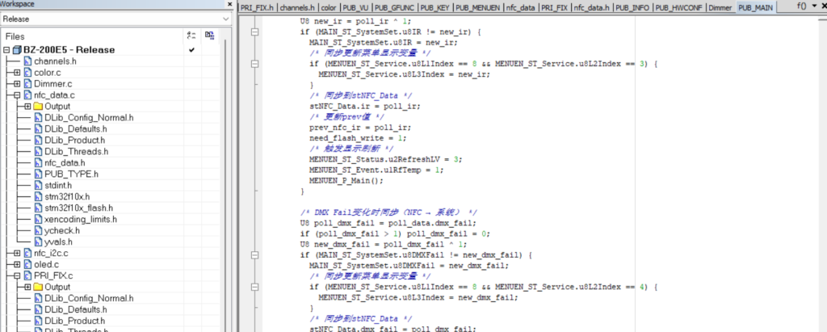Fold the u8IR != new_ir if block

tap(256, 32)
